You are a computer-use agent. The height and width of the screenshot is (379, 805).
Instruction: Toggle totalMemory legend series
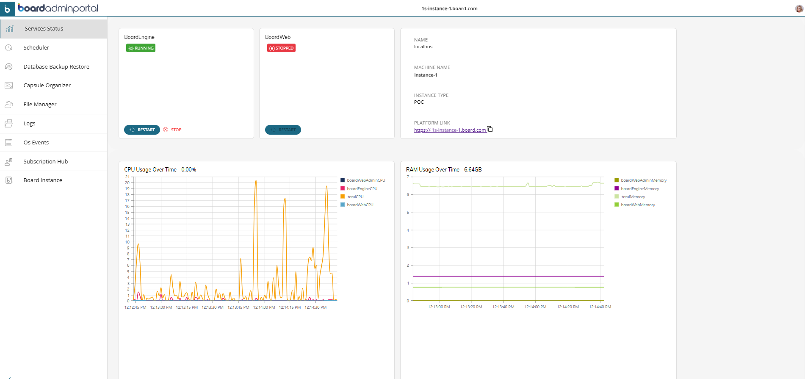pyautogui.click(x=630, y=196)
